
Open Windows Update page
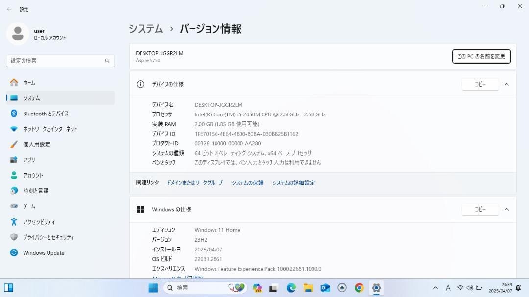tap(60, 253)
